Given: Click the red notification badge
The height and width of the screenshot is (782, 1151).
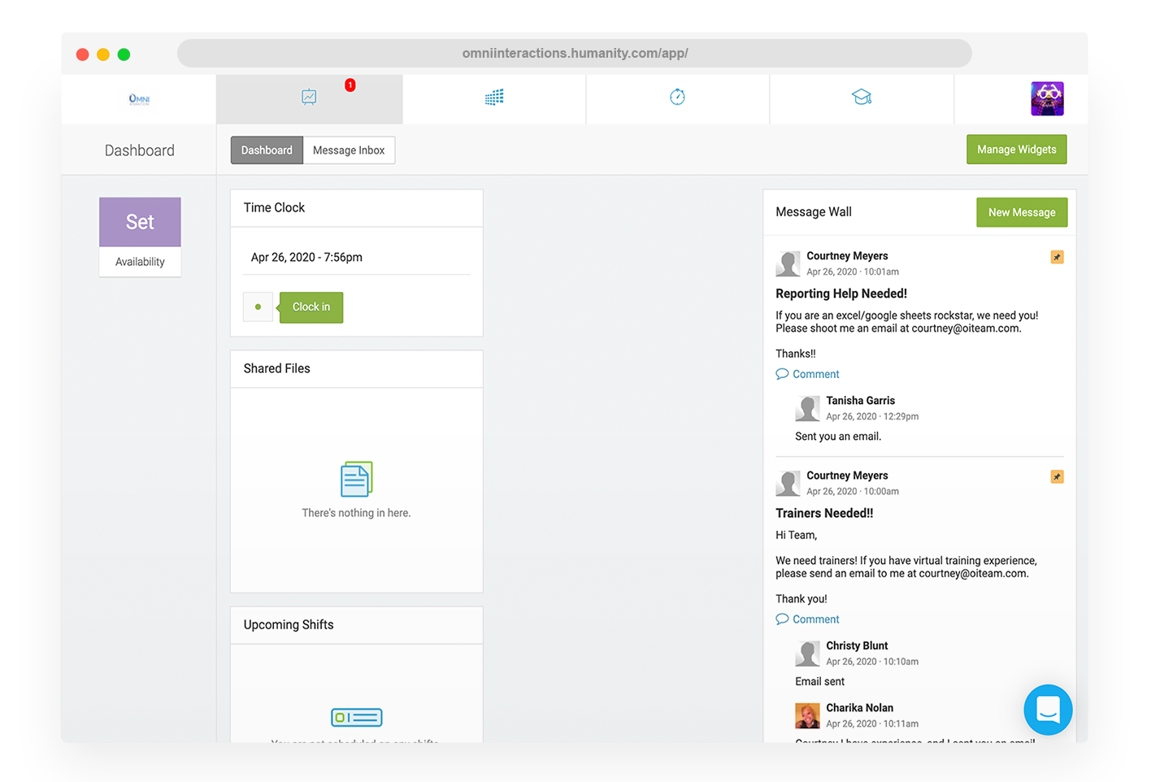Looking at the screenshot, I should click(x=350, y=85).
